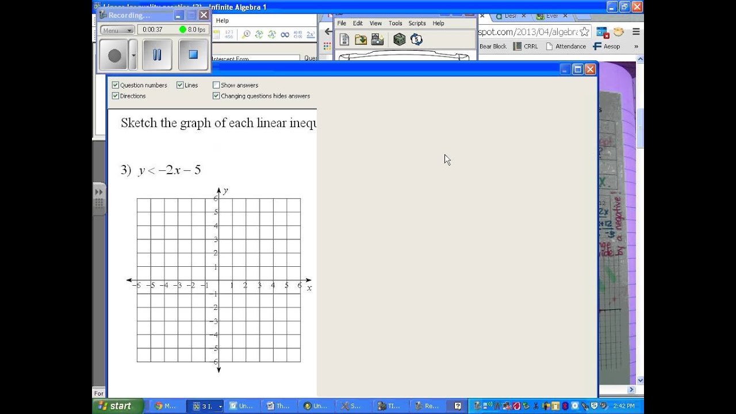Open the View menu in calculator window
The height and width of the screenshot is (414, 736).
pos(375,24)
